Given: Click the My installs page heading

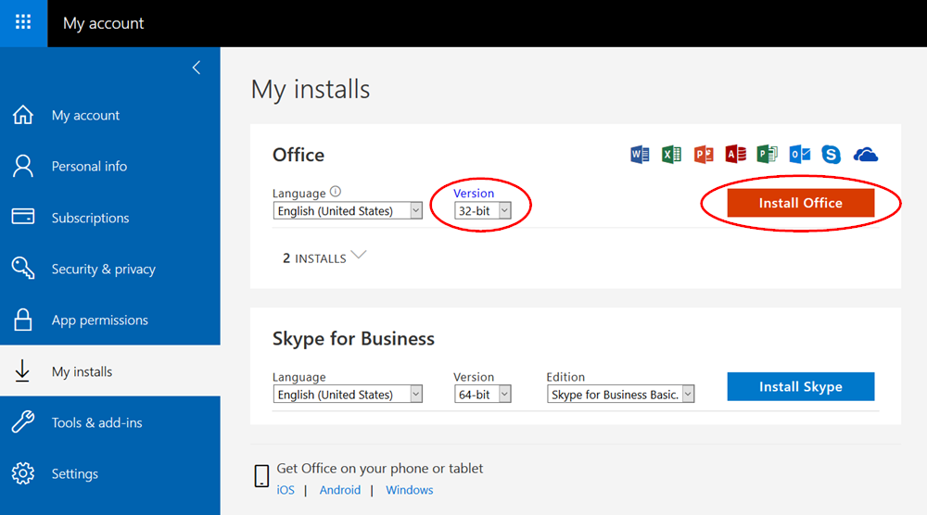Looking at the screenshot, I should (311, 89).
